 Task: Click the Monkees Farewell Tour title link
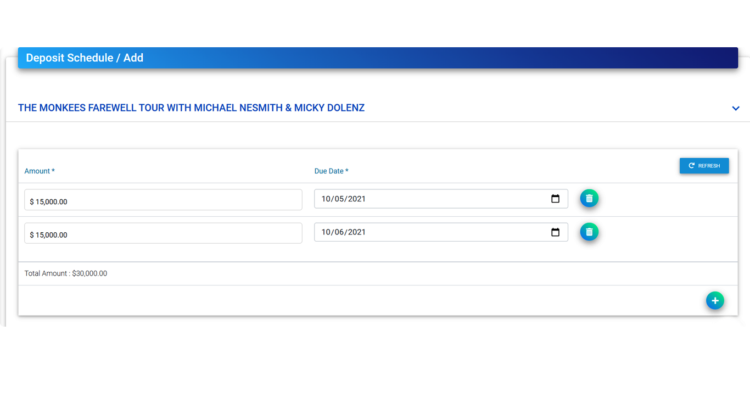click(191, 108)
